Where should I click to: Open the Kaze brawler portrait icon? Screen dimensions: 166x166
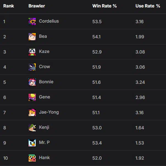pyautogui.click(x=32, y=52)
